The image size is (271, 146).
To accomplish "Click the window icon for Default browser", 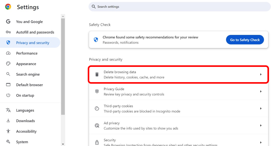I will coord(8,85).
